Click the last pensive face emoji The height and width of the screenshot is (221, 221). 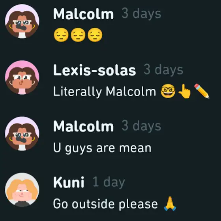tap(95, 35)
